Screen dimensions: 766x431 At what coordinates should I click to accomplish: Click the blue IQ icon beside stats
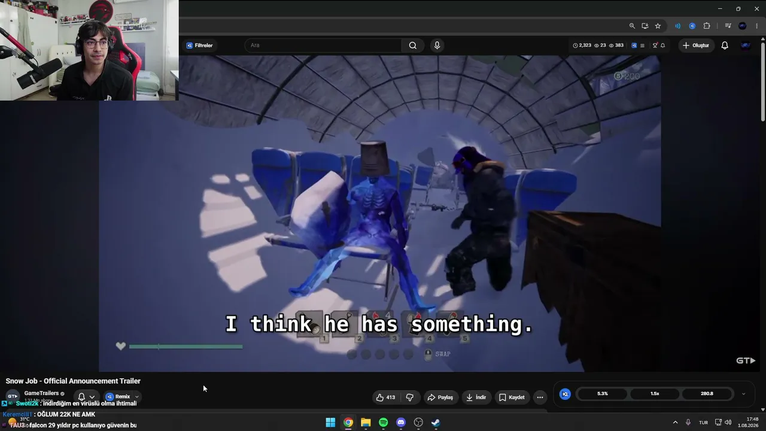pos(634,45)
